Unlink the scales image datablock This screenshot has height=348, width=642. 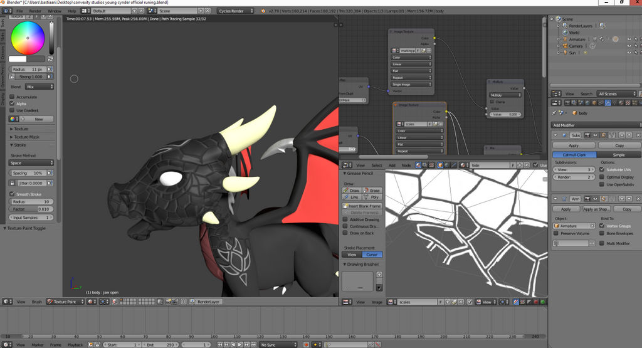click(x=461, y=302)
